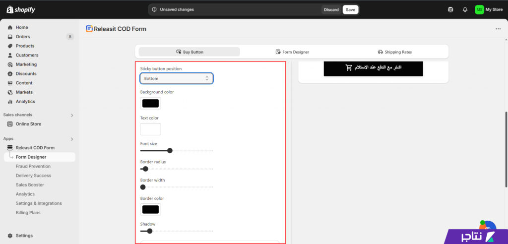Screen dimensions: 508x244
Task: Click the Markets globe icon
Action: [x=10, y=92]
